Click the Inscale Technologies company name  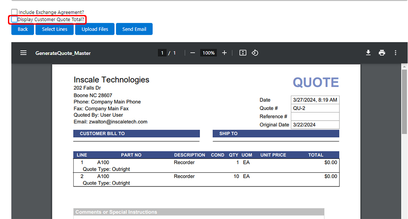[x=111, y=80]
